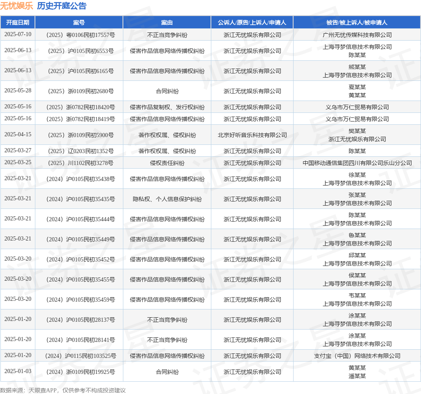Click date cell 2025-01-03
The height and width of the screenshot is (394, 421).
coord(18,371)
